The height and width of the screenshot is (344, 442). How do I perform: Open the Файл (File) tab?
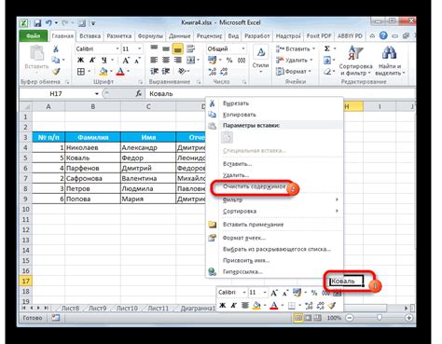[x=34, y=36]
